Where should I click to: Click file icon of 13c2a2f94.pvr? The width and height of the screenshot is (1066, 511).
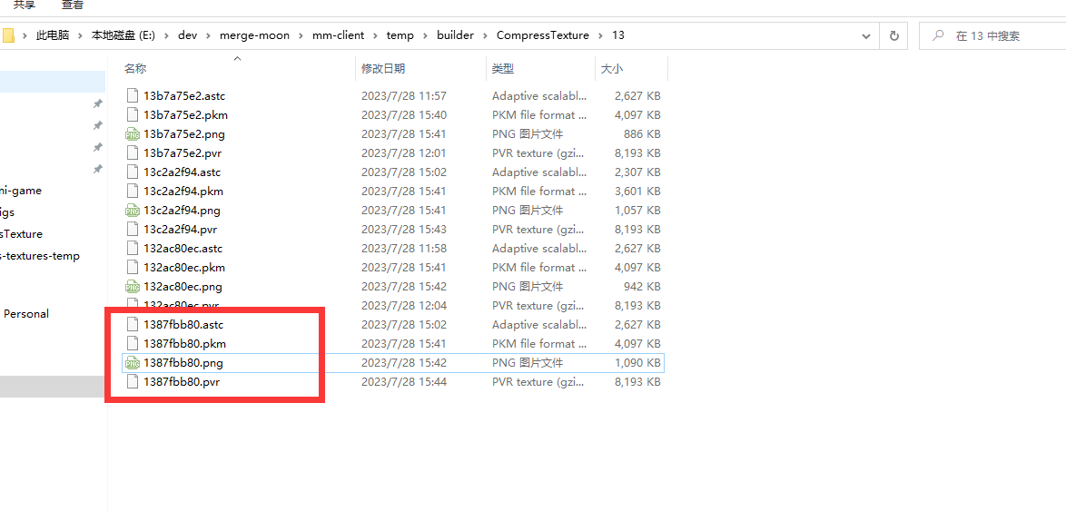tap(133, 229)
